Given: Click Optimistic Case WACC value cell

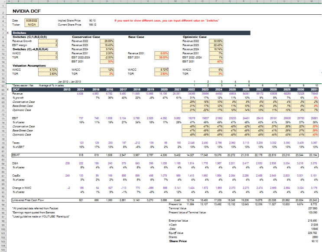Looking at the screenshot, I should point(216,70).
